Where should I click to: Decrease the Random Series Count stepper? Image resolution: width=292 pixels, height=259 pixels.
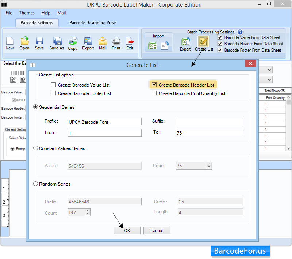(87, 214)
